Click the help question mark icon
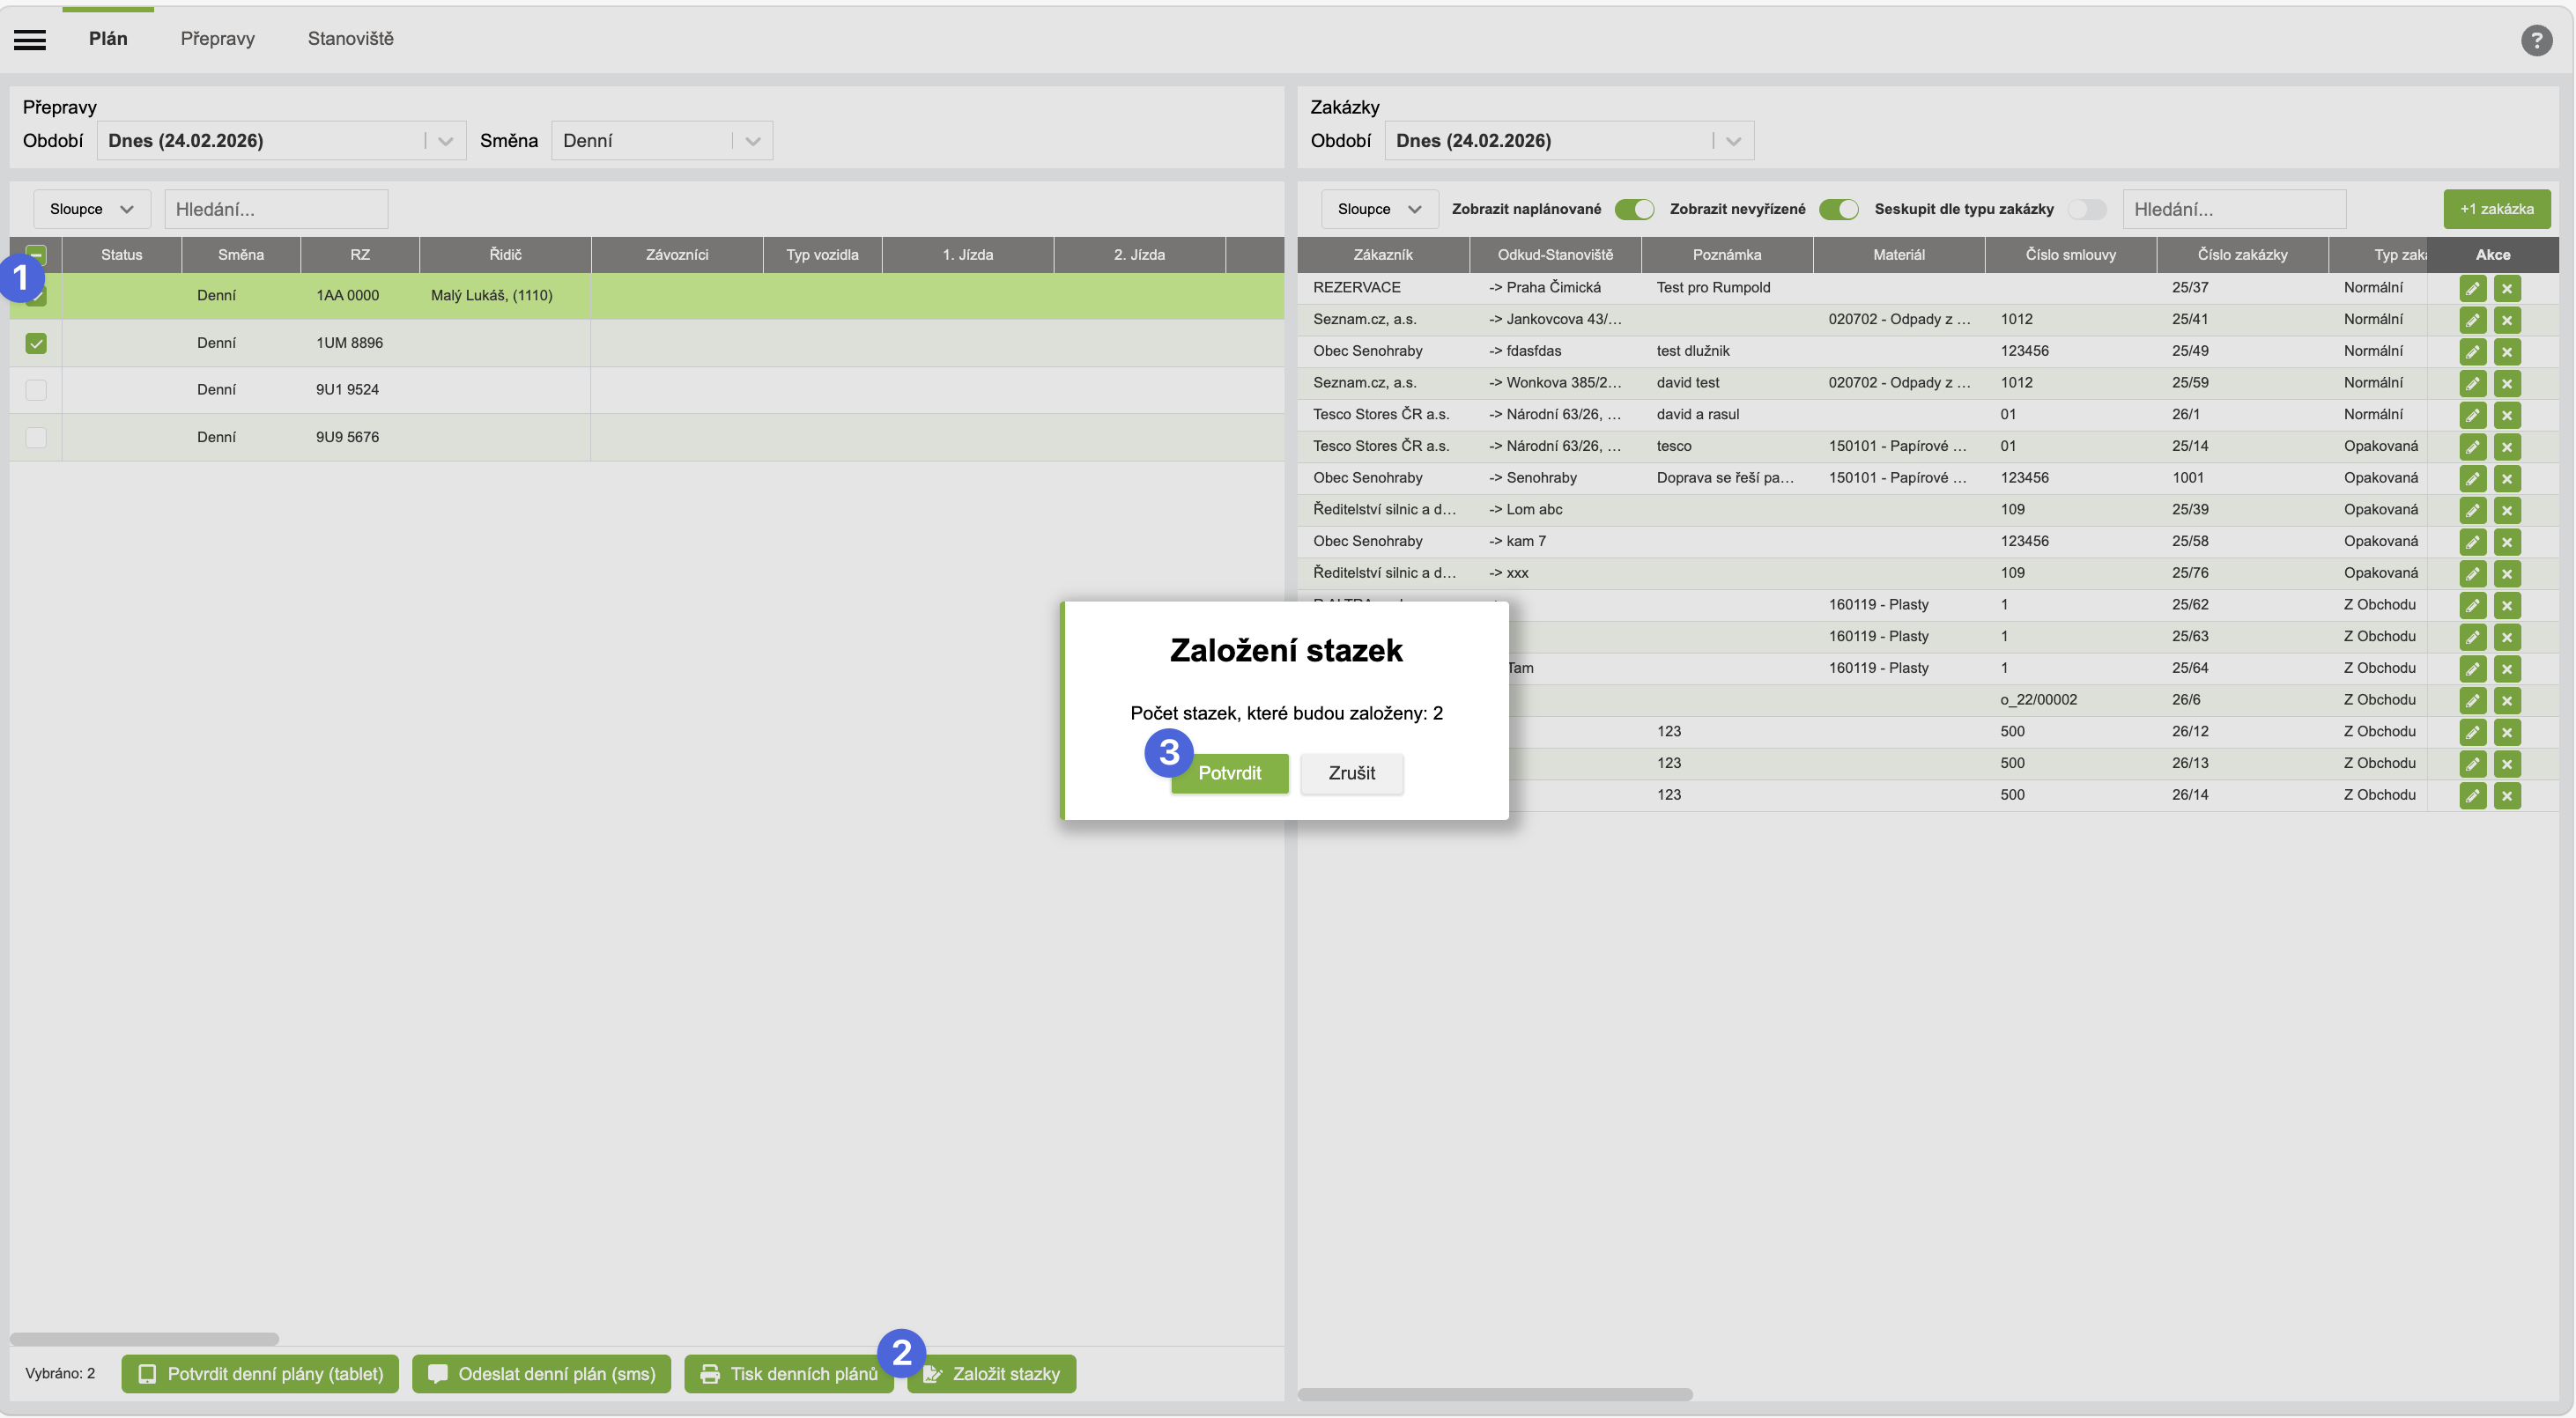 coord(2536,40)
